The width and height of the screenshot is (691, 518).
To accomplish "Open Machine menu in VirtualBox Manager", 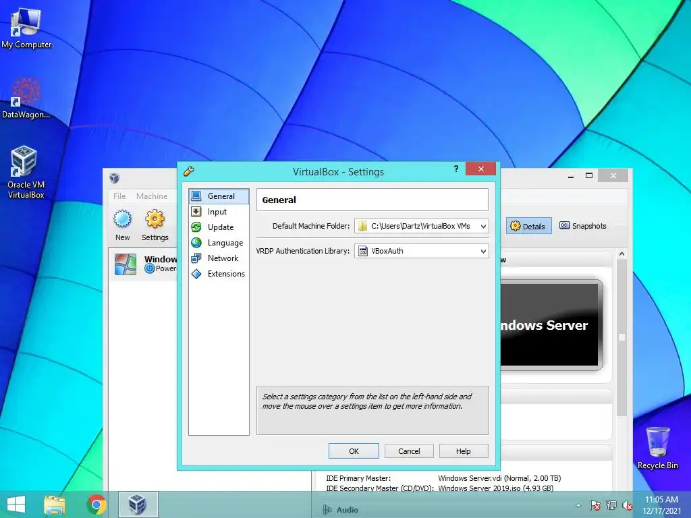I will pyautogui.click(x=152, y=196).
